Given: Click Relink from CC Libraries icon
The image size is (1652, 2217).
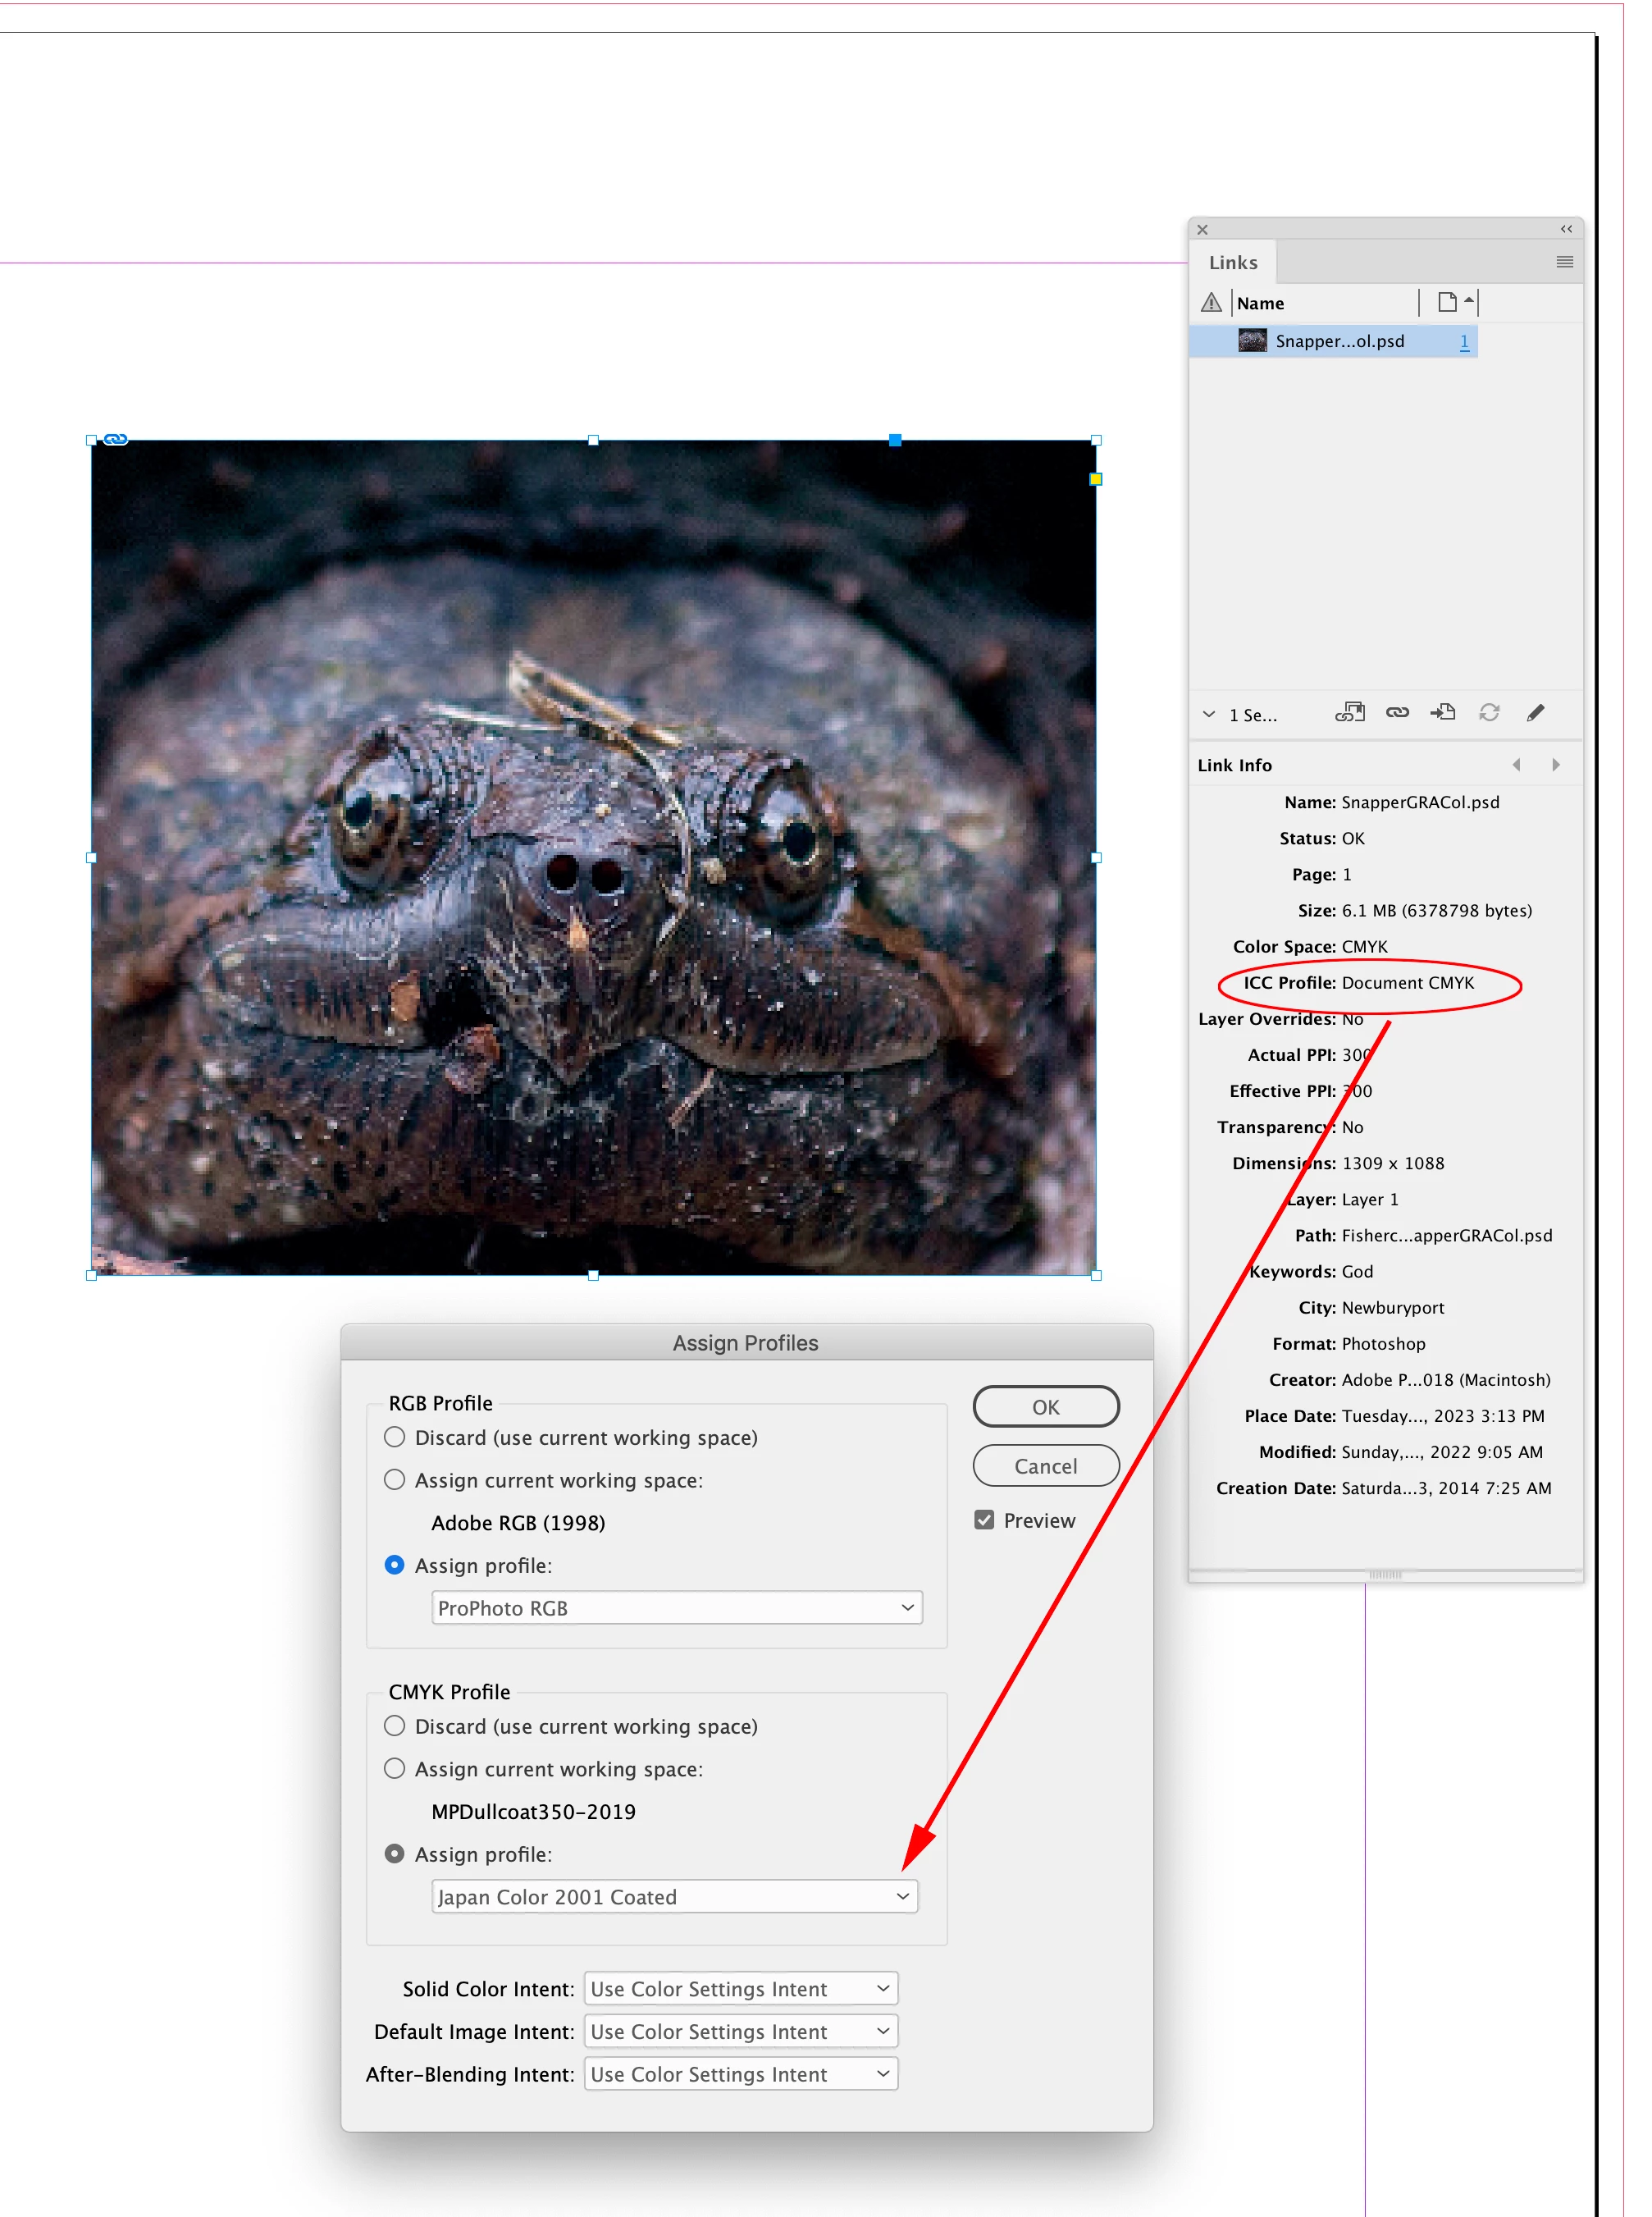Looking at the screenshot, I should (x=1350, y=713).
